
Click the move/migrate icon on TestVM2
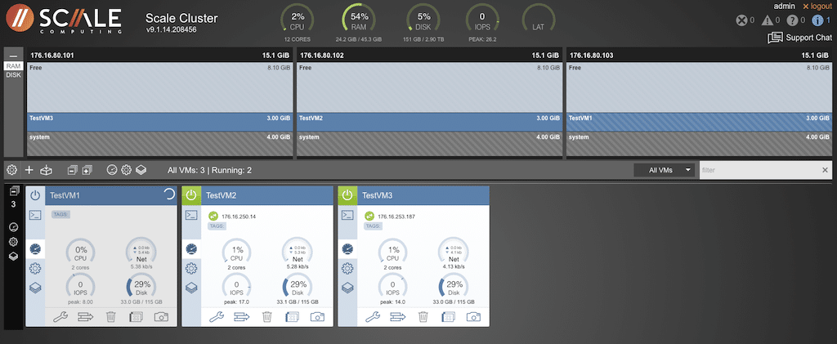click(x=242, y=317)
